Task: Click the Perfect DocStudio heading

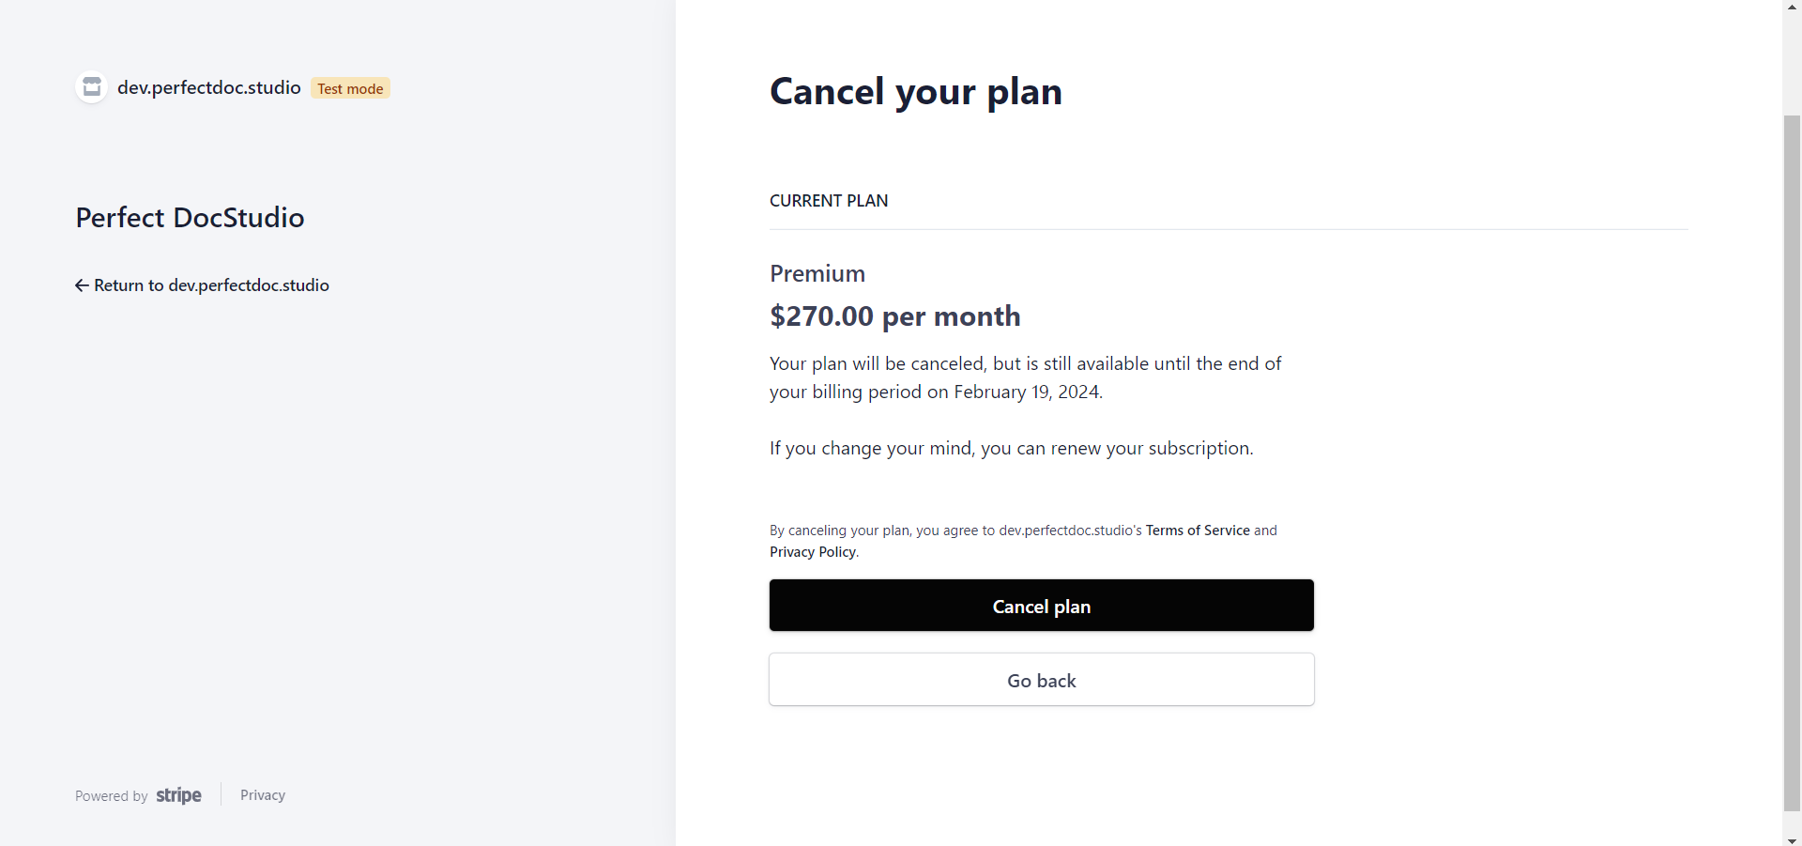Action: [190, 218]
